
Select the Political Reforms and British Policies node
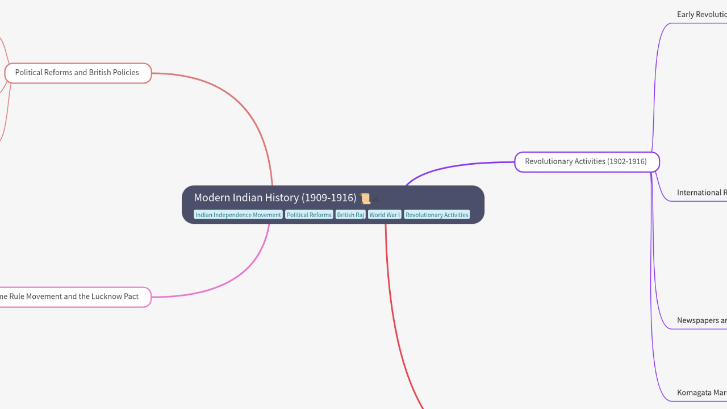pos(78,73)
